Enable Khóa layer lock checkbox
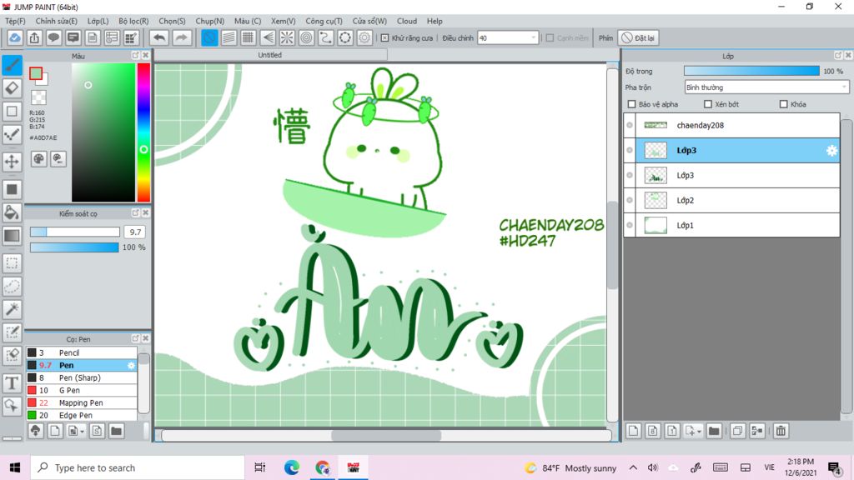 pyautogui.click(x=783, y=104)
